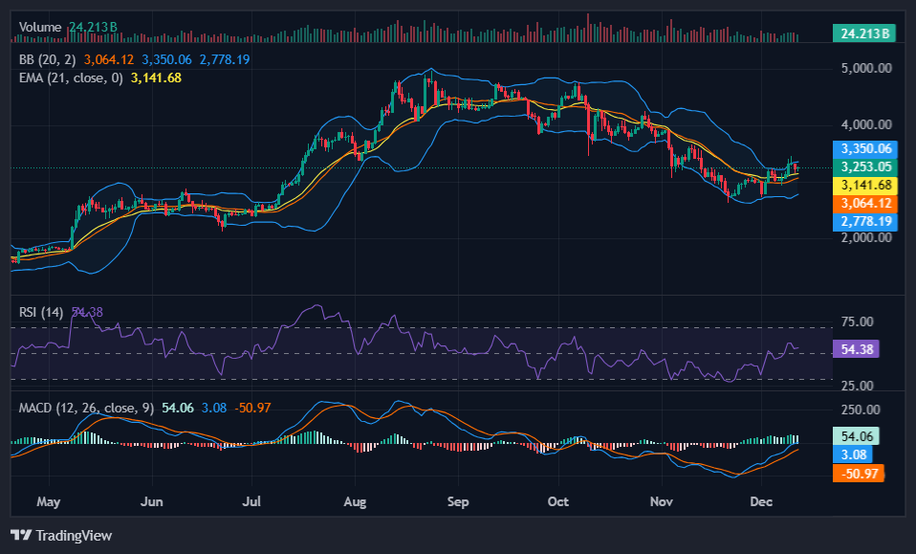Click the Dec label on the time axis
The image size is (916, 554).
[762, 501]
